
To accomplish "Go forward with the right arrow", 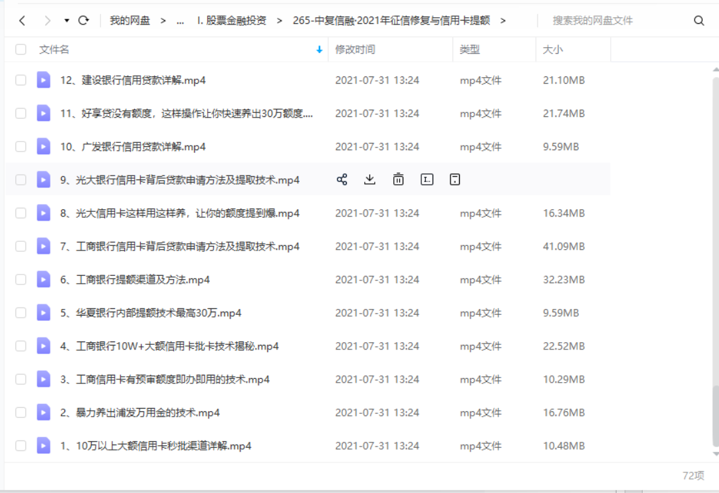I will click(47, 20).
